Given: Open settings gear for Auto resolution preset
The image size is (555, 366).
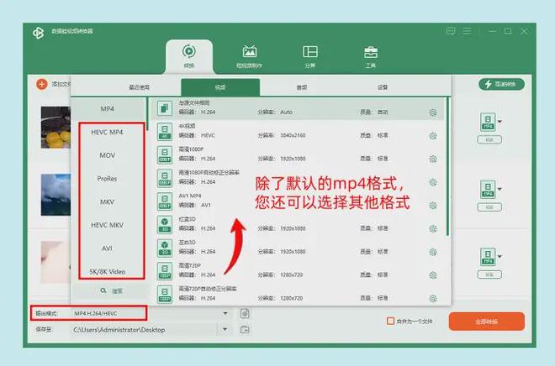Looking at the screenshot, I should [x=433, y=112].
